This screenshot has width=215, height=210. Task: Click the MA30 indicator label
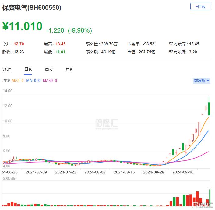click(50, 81)
